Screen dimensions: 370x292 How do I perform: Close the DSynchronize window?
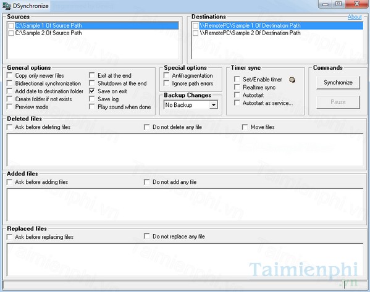(x=357, y=4)
